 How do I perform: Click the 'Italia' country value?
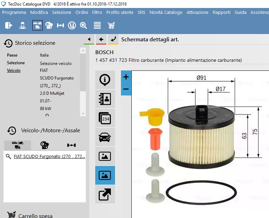[44, 55]
